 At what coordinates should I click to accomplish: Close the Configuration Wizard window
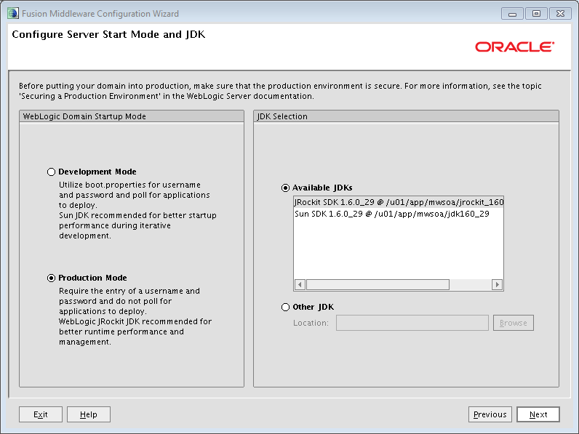pos(560,14)
